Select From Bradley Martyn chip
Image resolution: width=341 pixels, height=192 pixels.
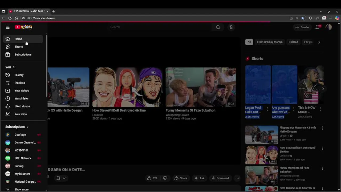270,42
